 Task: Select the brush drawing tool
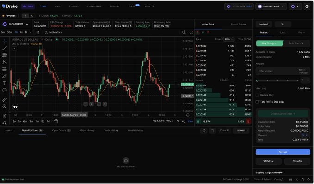coord(5,76)
